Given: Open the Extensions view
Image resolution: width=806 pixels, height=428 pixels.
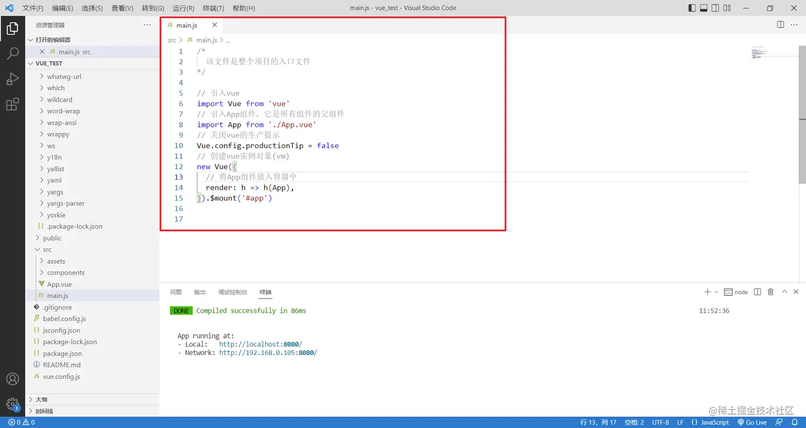Looking at the screenshot, I should coord(12,104).
